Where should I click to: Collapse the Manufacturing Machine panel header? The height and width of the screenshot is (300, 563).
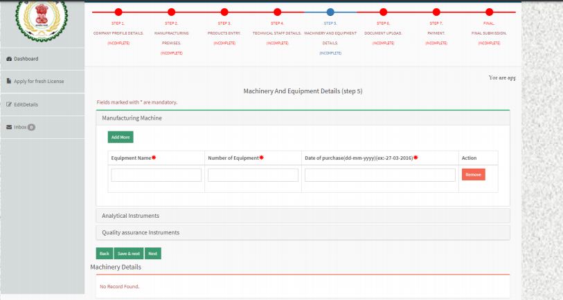coord(132,118)
